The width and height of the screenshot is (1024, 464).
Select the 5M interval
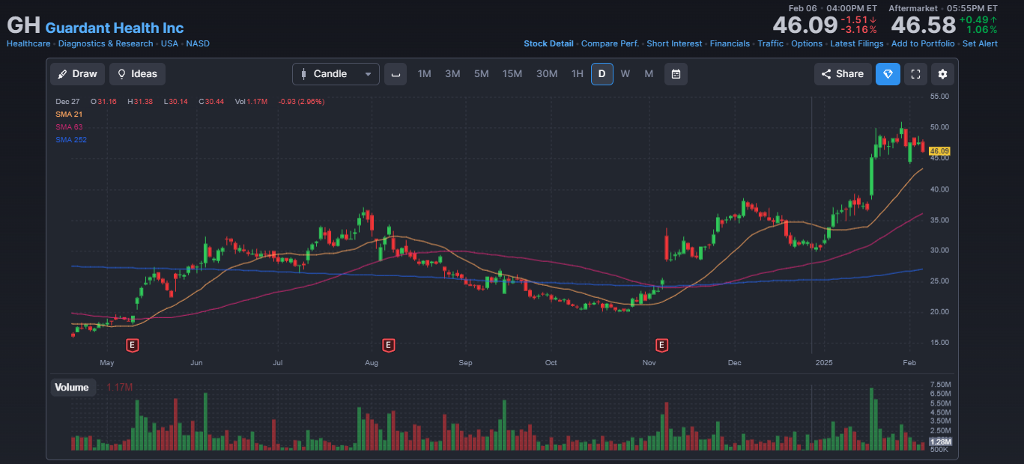(x=481, y=74)
